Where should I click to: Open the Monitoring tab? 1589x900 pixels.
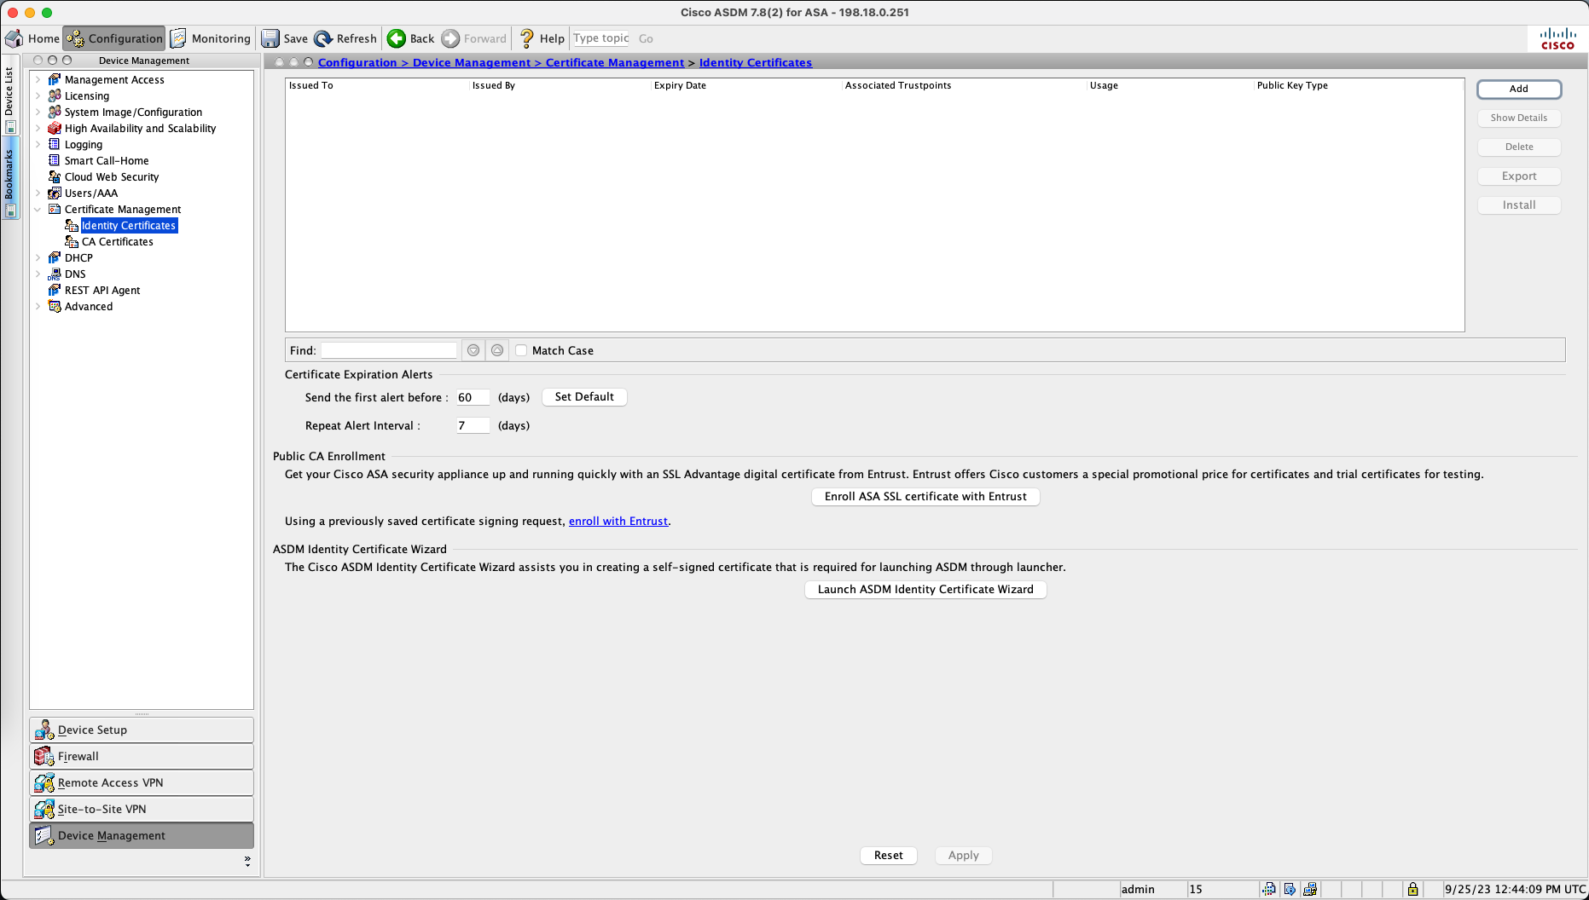[x=211, y=38]
